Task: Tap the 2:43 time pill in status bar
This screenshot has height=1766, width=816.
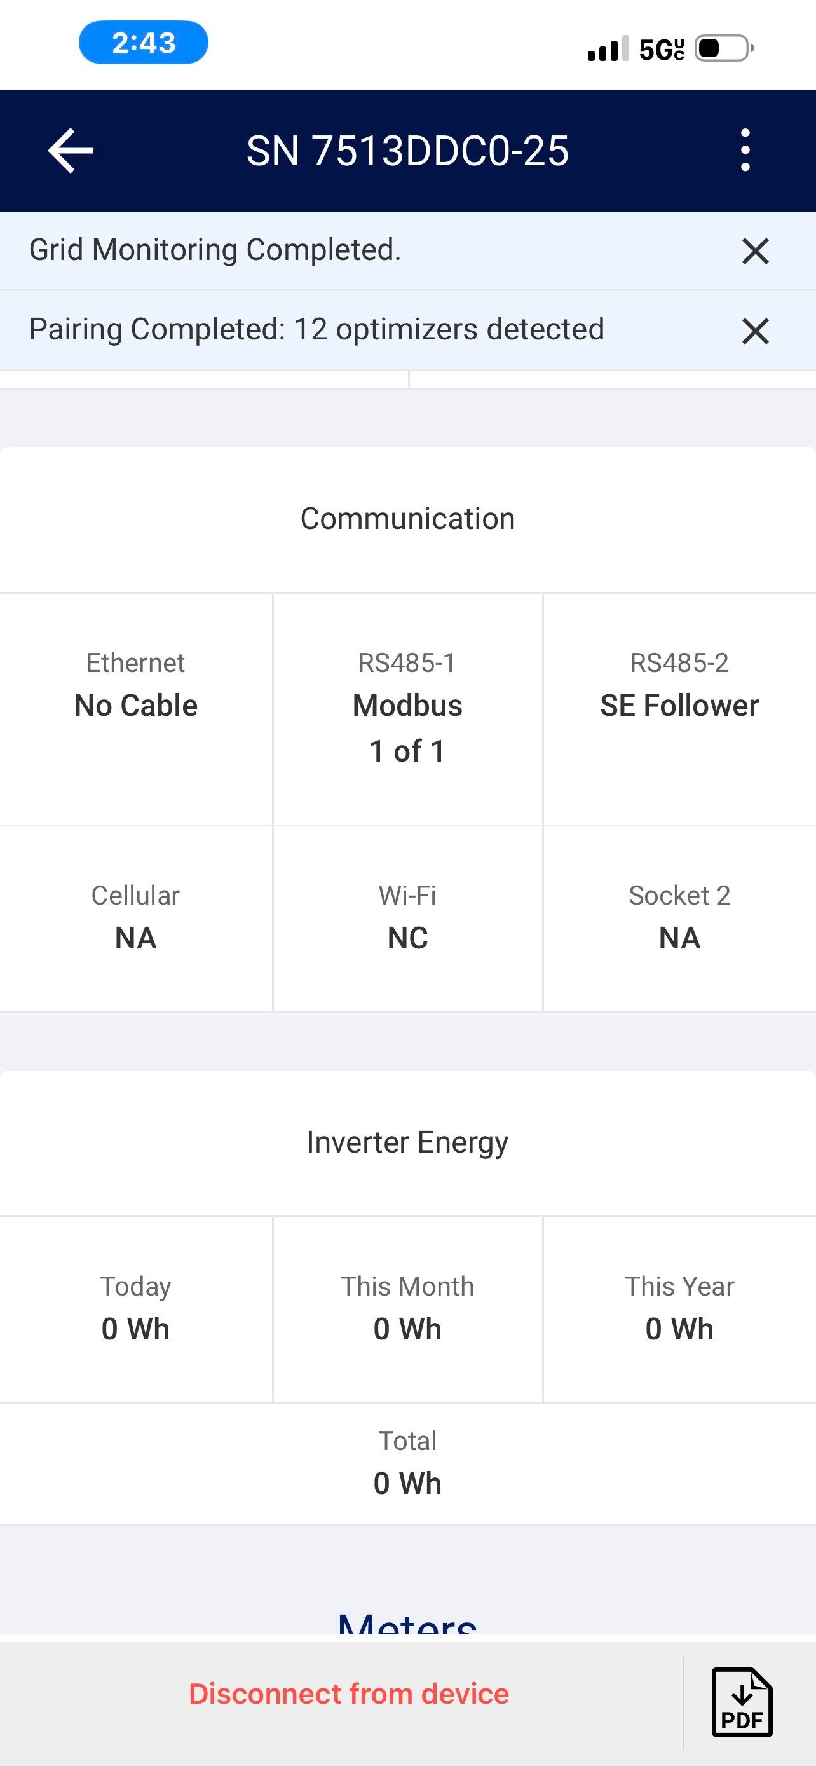Action: tap(144, 43)
